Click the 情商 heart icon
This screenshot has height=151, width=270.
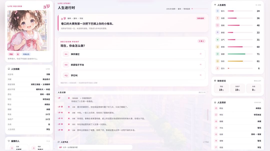(x=217, y=25)
